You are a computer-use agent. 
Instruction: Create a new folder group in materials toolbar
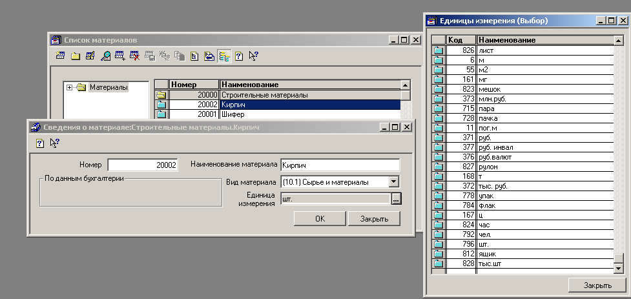(76, 56)
